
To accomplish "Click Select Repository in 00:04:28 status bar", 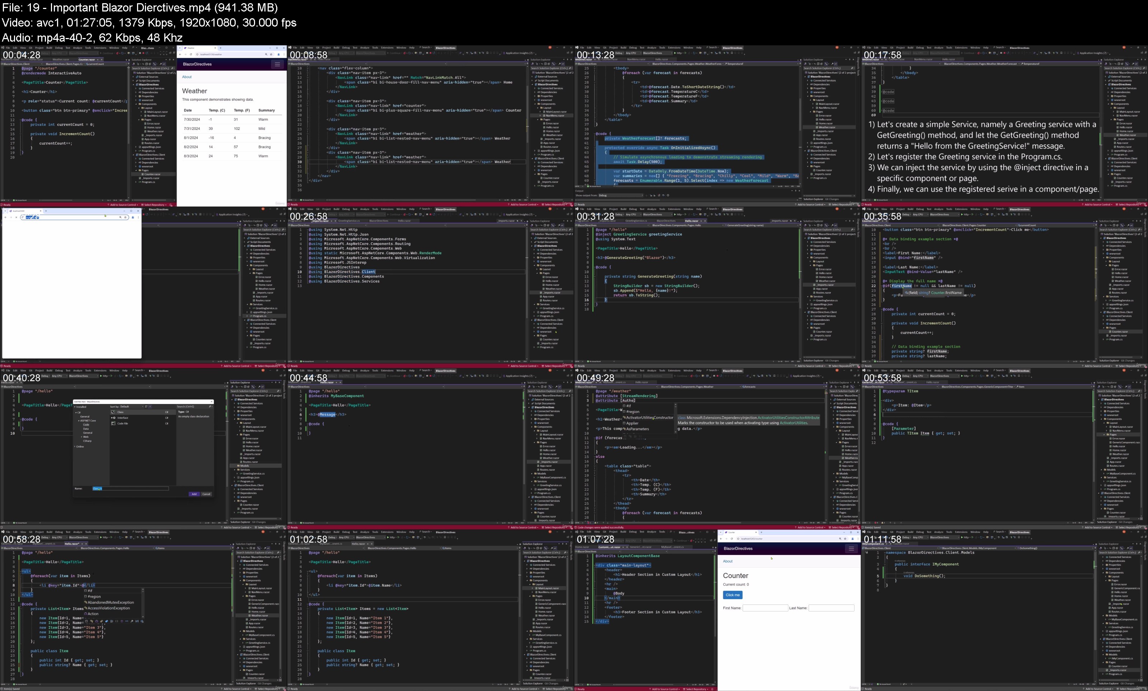I will point(154,205).
